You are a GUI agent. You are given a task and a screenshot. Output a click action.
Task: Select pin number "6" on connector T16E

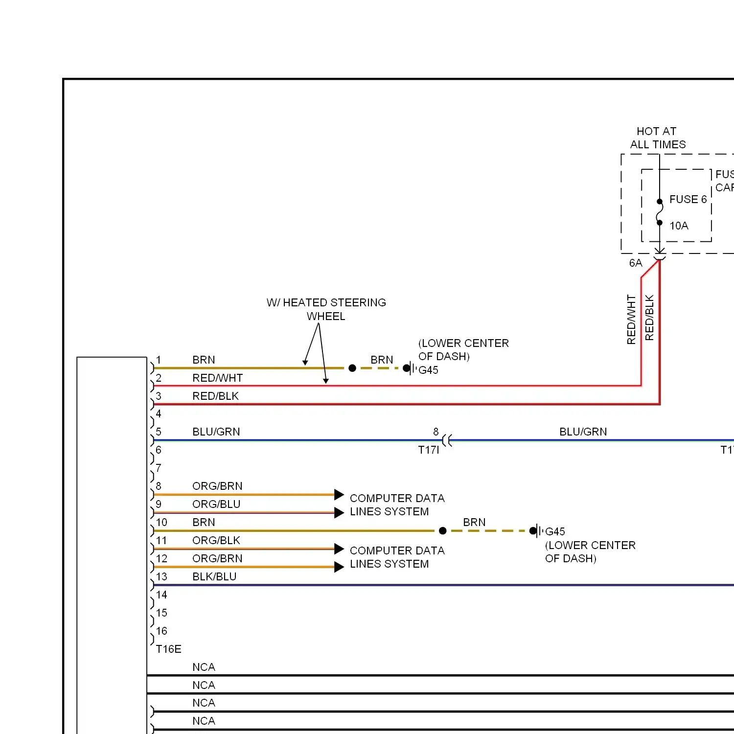tap(159, 450)
